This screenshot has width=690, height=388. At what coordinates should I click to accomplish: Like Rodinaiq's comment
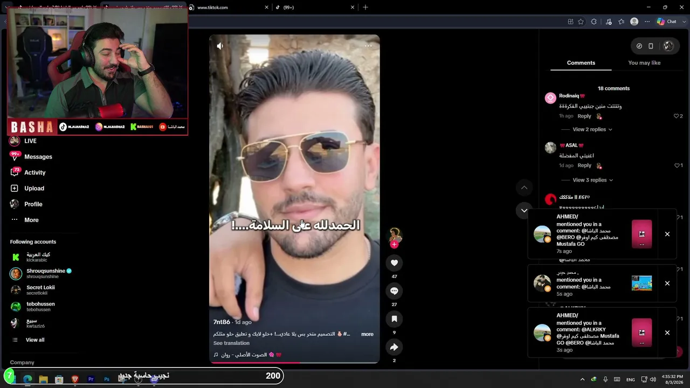677,116
